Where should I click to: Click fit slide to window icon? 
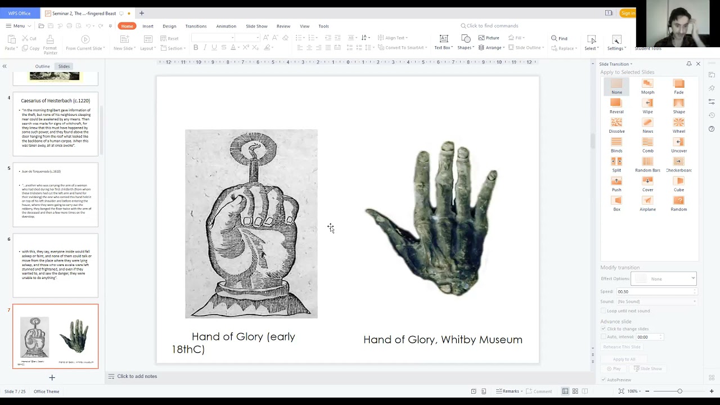[621, 391]
